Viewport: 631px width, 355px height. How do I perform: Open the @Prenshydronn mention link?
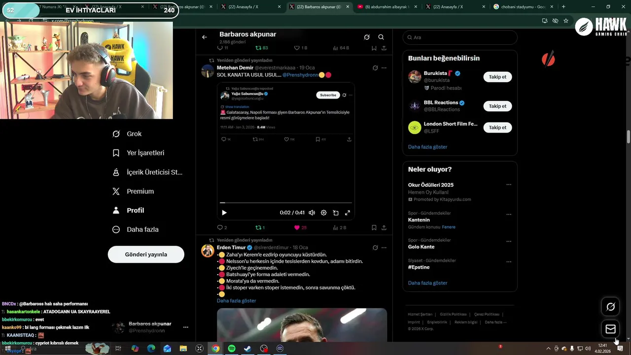point(300,75)
